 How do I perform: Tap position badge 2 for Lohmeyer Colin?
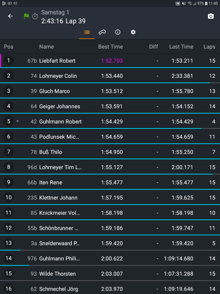click(x=9, y=76)
